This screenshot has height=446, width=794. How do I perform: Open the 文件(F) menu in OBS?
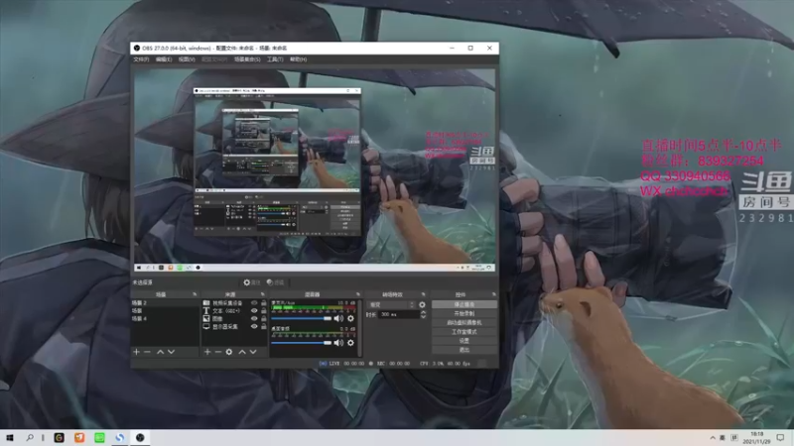coord(141,59)
